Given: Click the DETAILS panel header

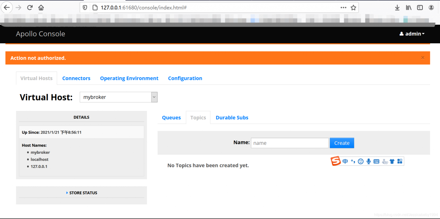Looking at the screenshot, I should (81, 117).
